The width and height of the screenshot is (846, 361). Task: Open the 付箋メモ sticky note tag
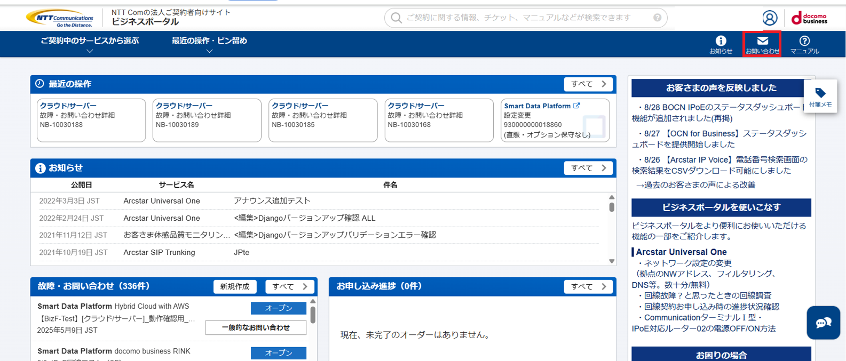820,97
